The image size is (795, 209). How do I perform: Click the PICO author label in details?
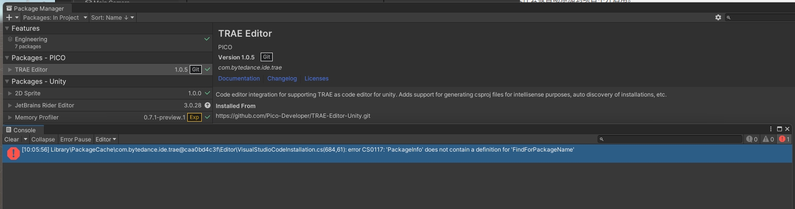225,47
